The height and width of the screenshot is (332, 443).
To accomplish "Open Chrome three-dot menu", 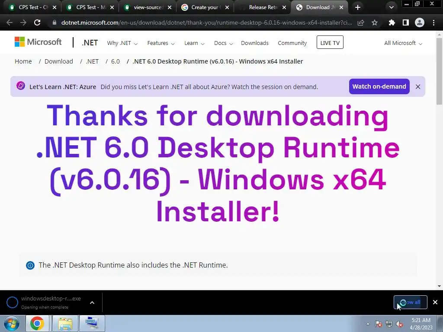I will (433, 22).
